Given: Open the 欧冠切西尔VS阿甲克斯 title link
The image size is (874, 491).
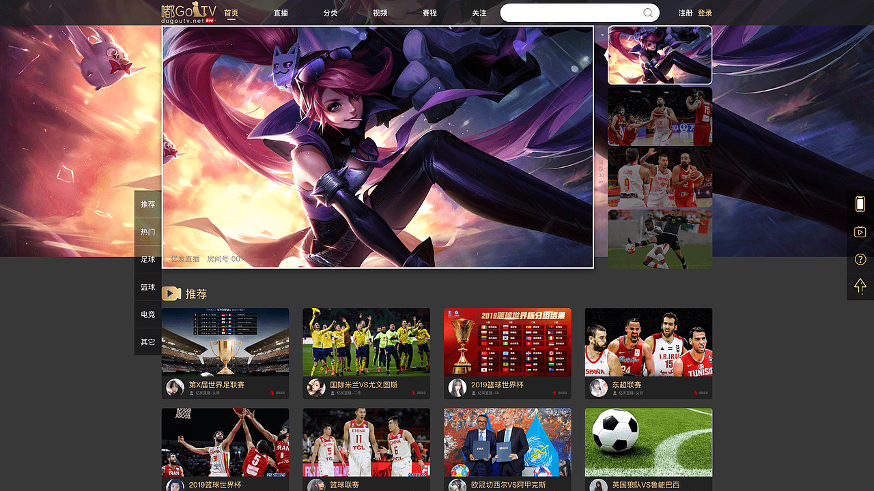Looking at the screenshot, I should (x=509, y=485).
